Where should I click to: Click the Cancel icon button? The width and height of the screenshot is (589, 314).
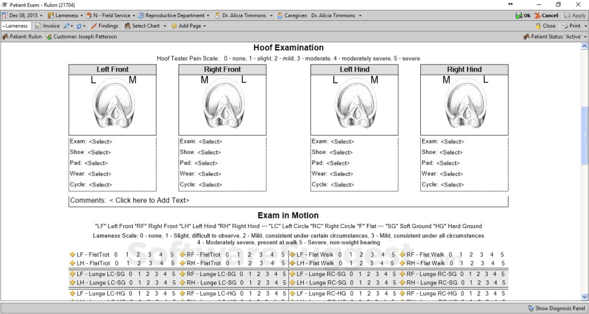coord(538,15)
